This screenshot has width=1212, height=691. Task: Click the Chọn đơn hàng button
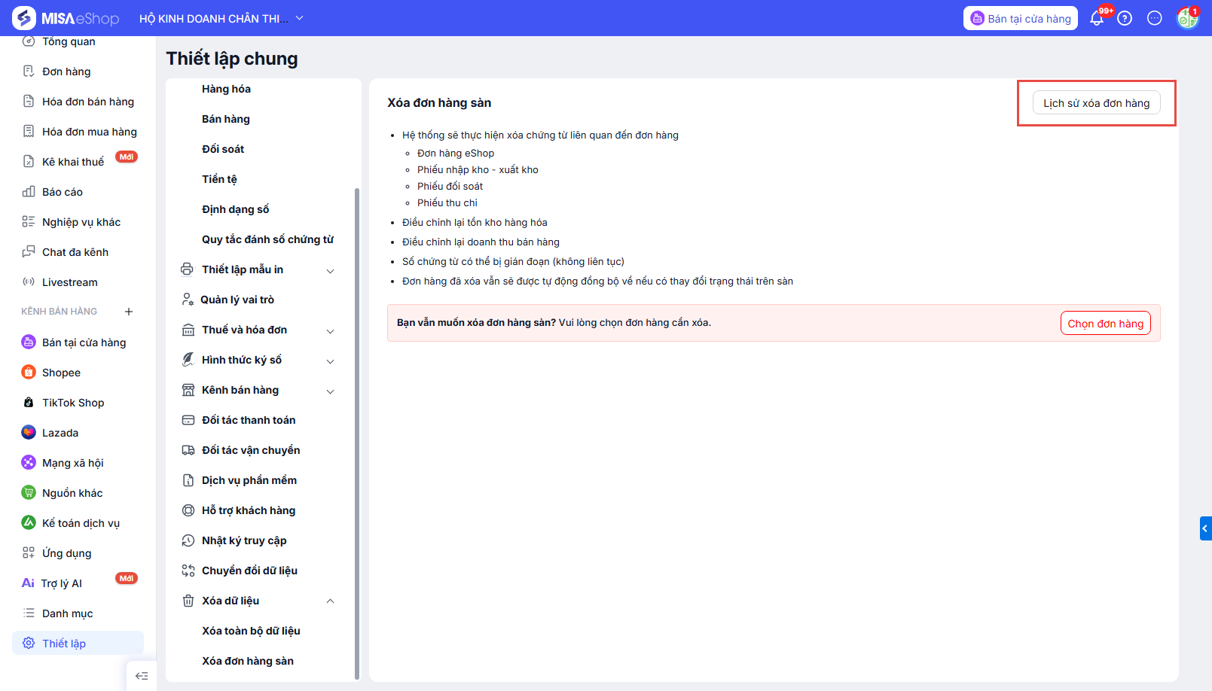pos(1105,323)
